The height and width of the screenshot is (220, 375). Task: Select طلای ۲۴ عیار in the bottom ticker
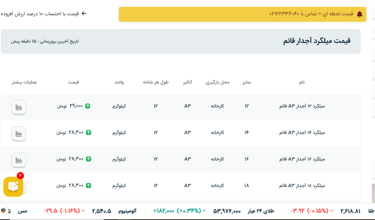[261, 211]
